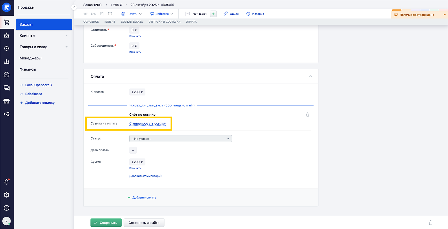Click the Добавить оплату link
Screen dimensions: 448x229
coord(144,198)
